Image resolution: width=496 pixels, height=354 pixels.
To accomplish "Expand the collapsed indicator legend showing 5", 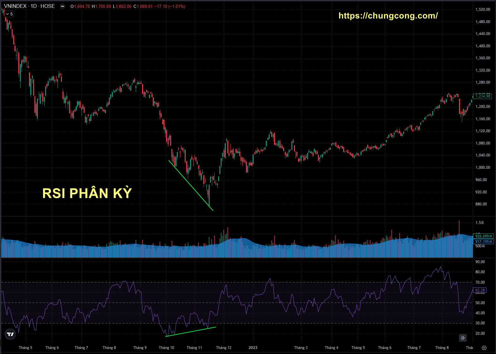I will pyautogui.click(x=9, y=14).
